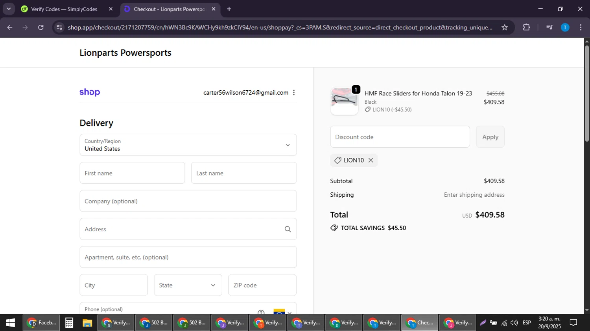Viewport: 590px width, 331px height.
Task: Click the browser address bar URL
Action: [x=280, y=27]
